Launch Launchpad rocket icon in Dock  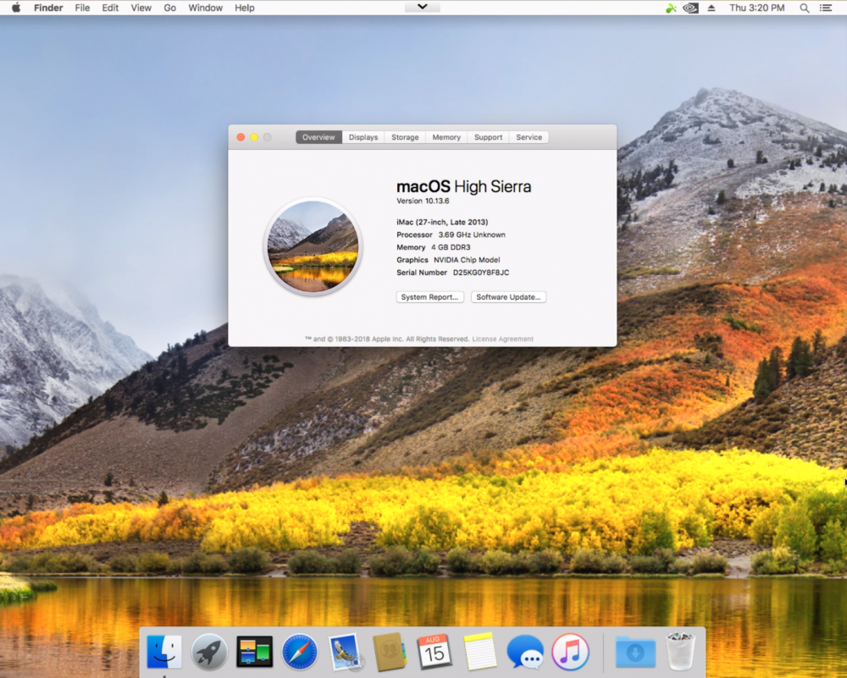[x=209, y=652]
